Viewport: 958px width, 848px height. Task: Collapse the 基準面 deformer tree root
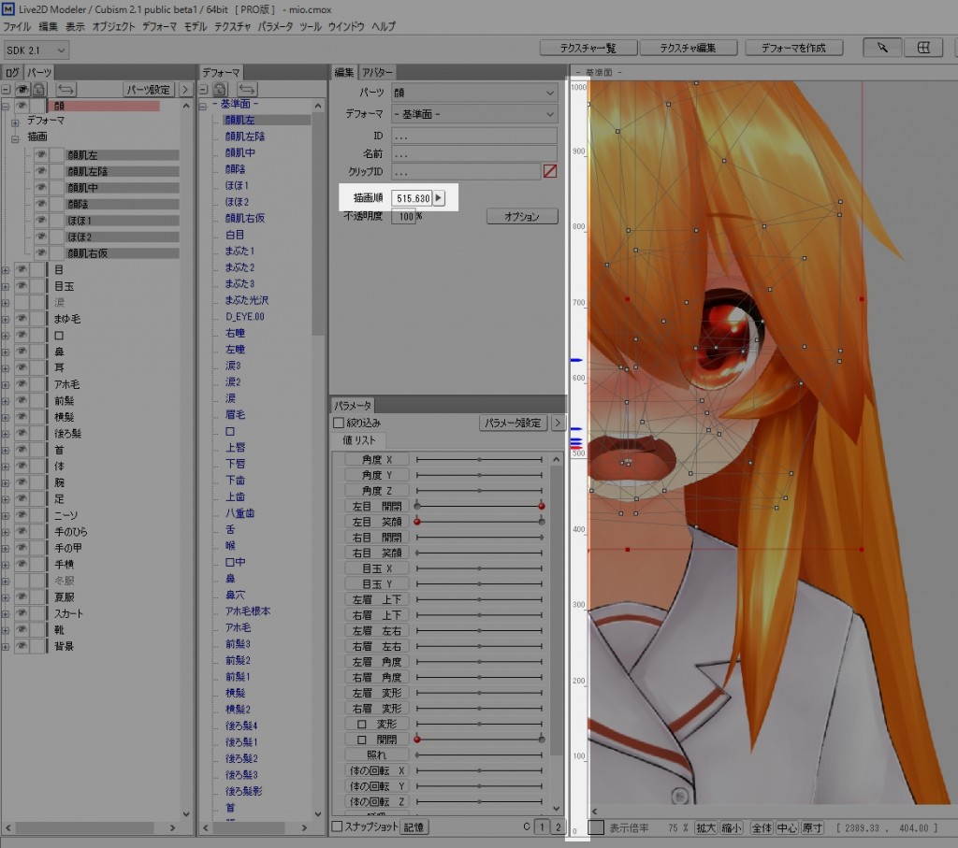coord(203,106)
